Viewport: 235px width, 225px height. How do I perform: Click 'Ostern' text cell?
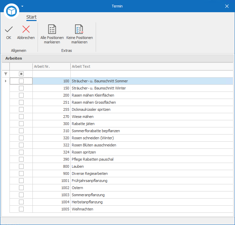coord(152,188)
